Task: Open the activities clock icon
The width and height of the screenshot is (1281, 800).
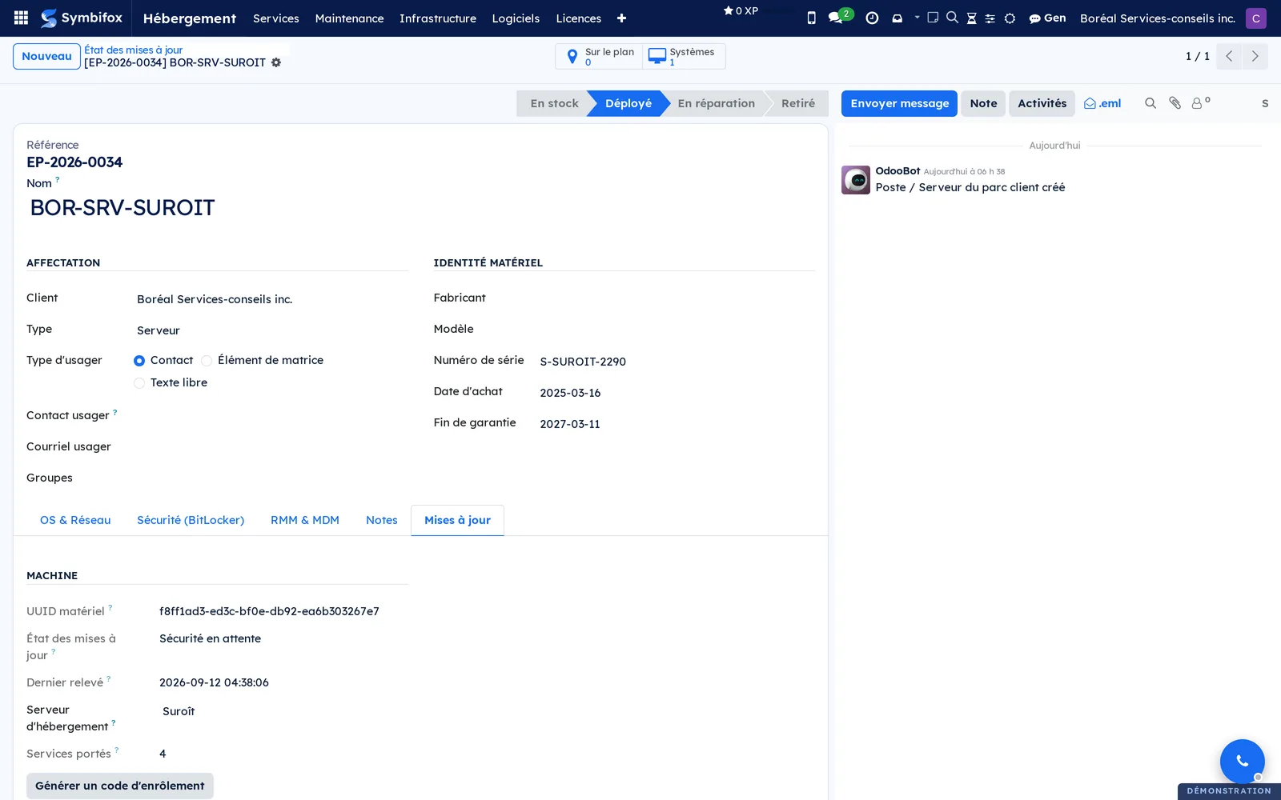Action: pos(872,18)
